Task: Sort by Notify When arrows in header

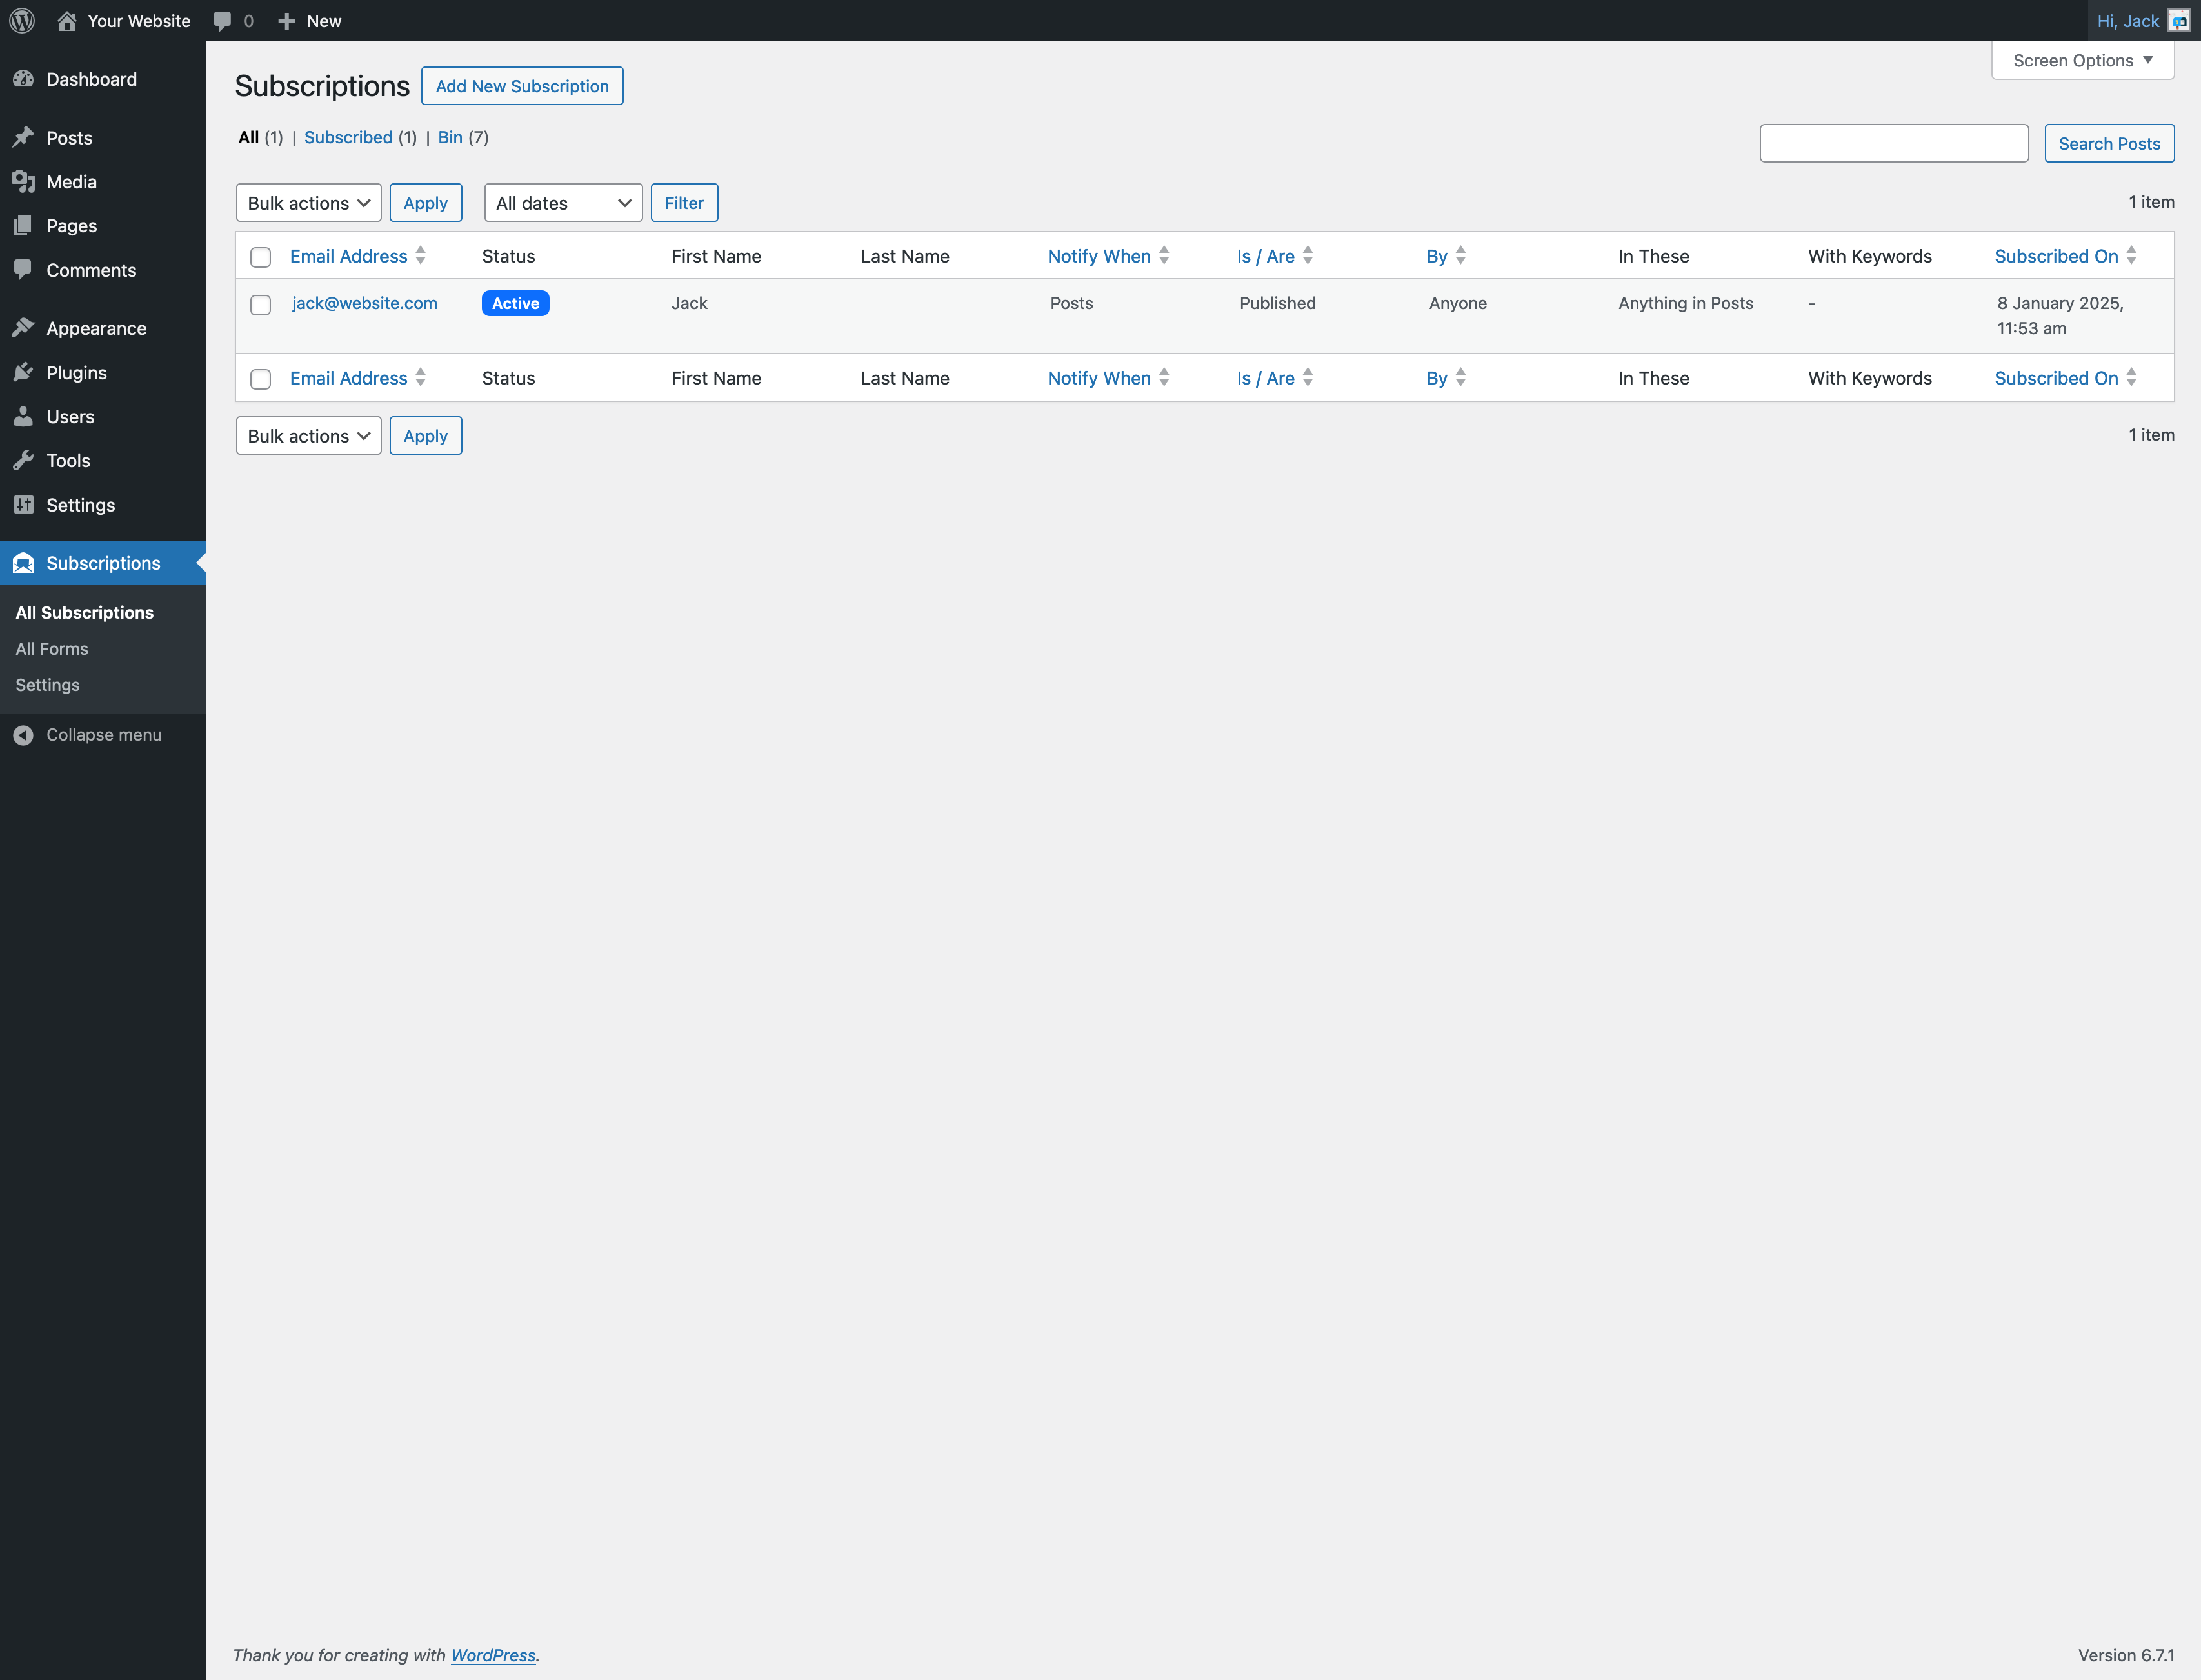Action: [1164, 256]
